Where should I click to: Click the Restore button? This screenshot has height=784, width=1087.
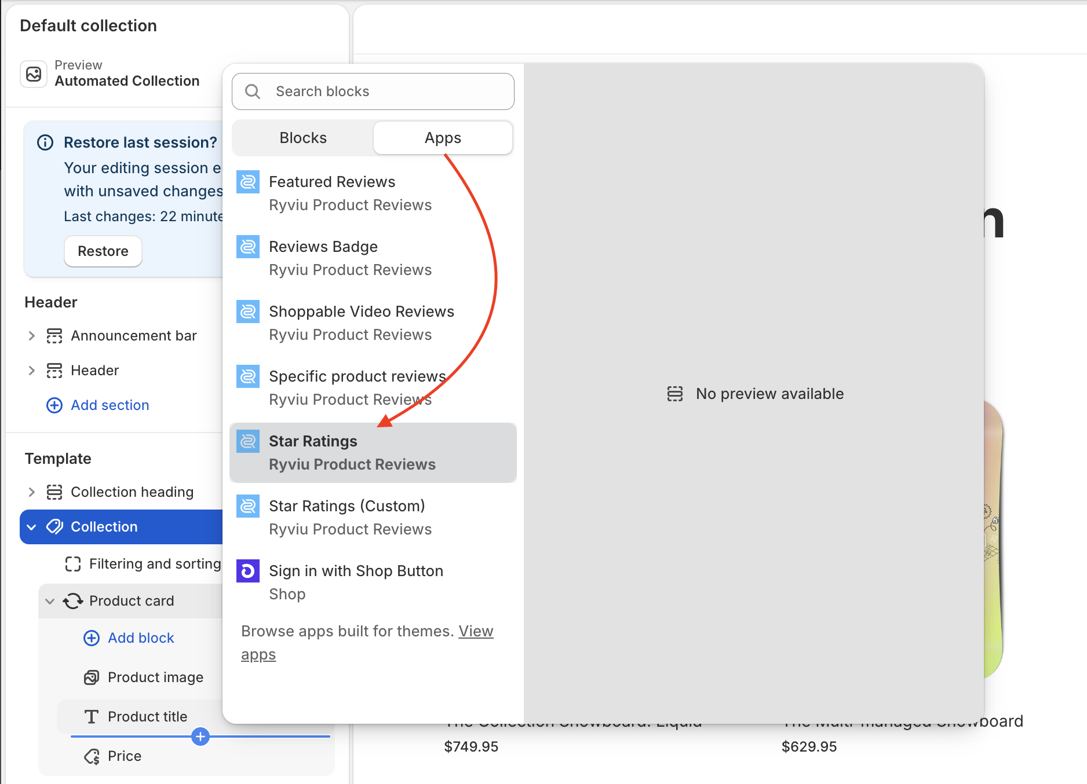click(103, 251)
